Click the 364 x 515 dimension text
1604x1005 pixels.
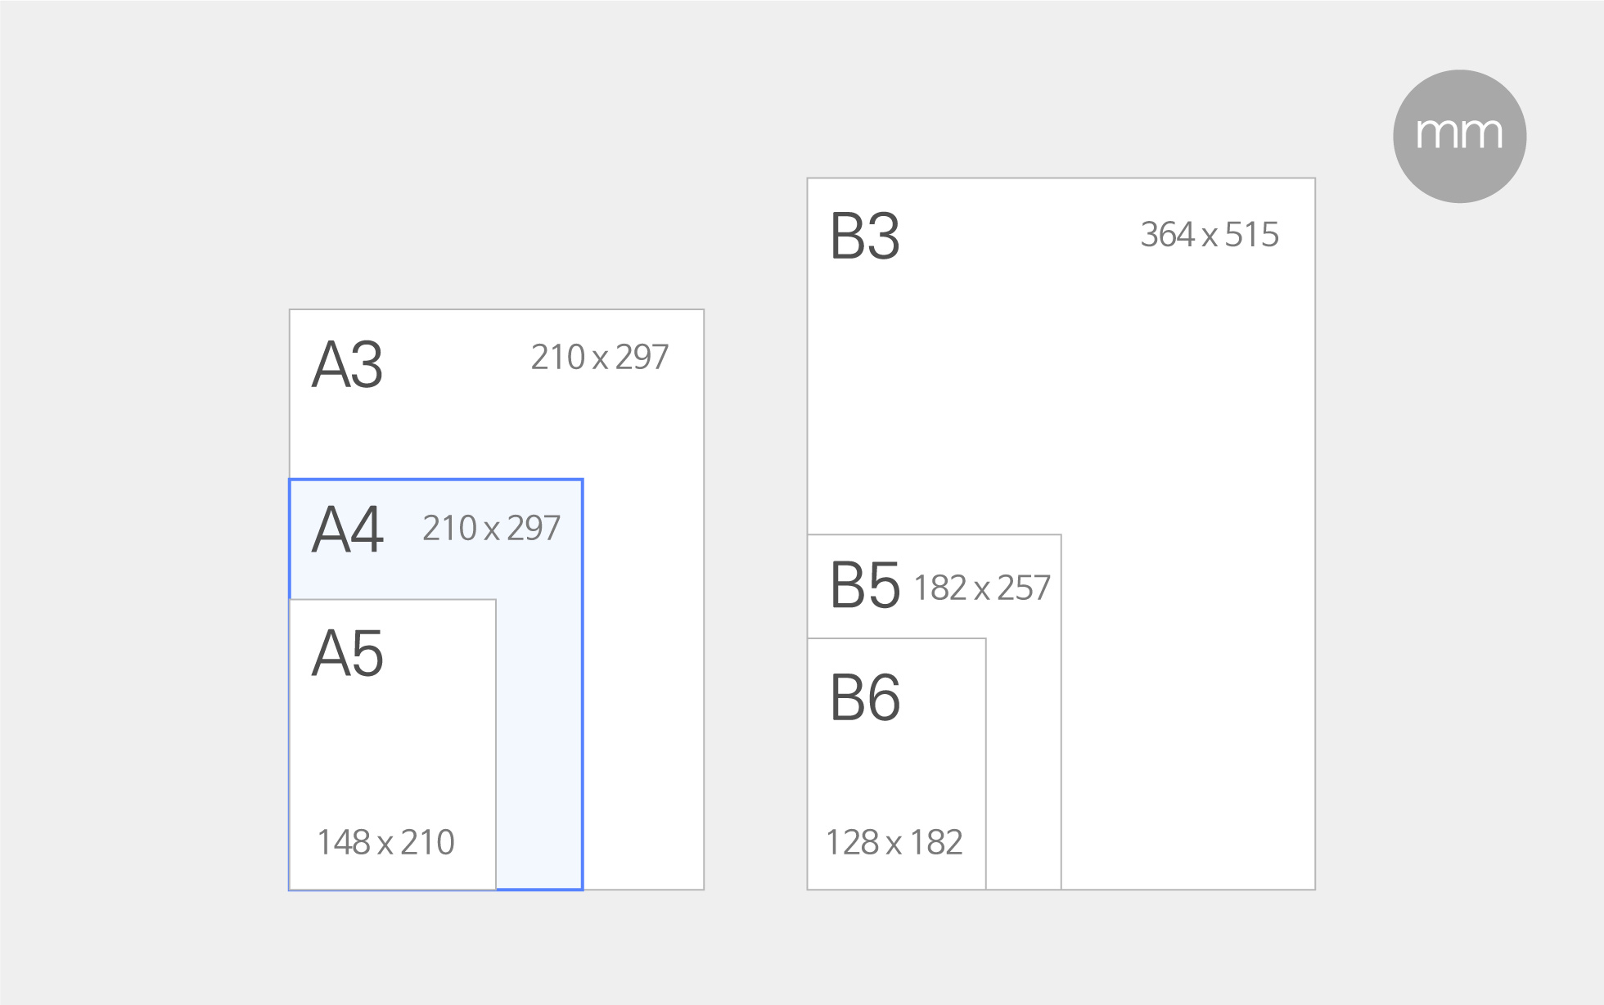1210,235
